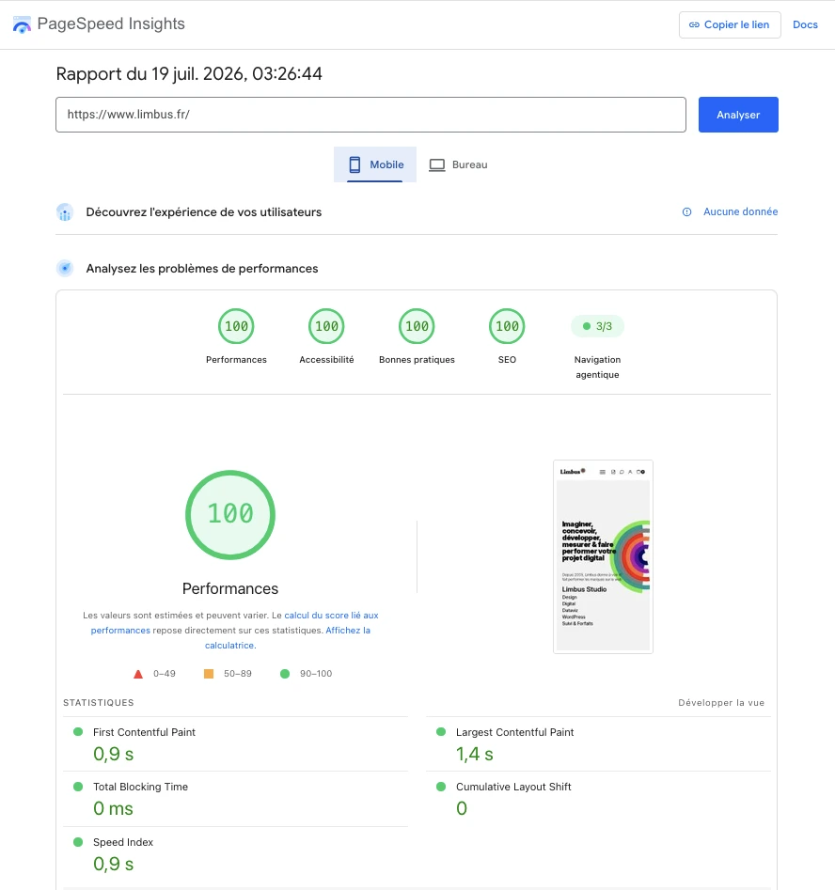This screenshot has height=890, width=835.
Task: Click the green dot beside Total Blocking Time
Action: (78, 786)
